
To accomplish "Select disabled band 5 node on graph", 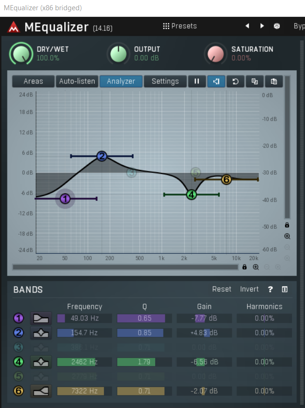I will coord(196,172).
